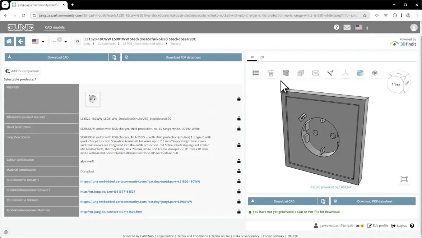Open the user avatar in the header
Image resolution: width=422 pixels, height=238 pixels.
414,27
